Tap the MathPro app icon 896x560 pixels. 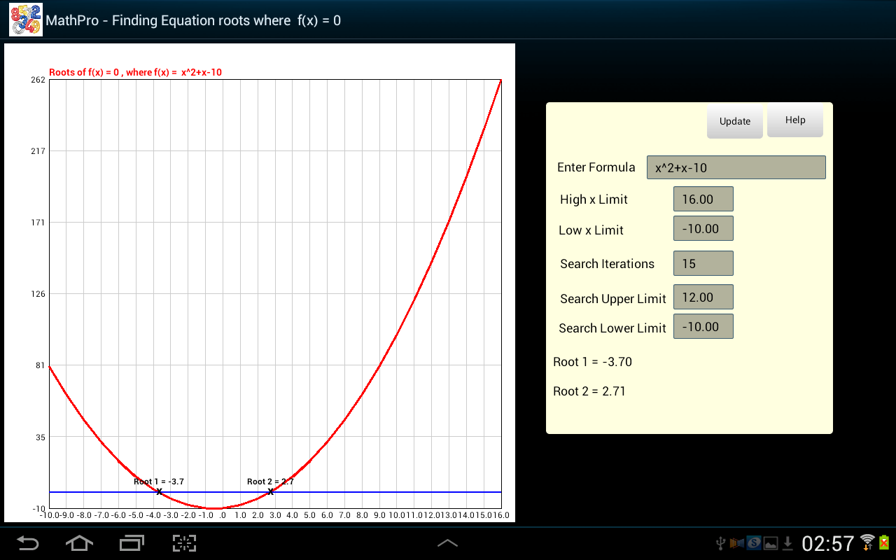(x=26, y=20)
